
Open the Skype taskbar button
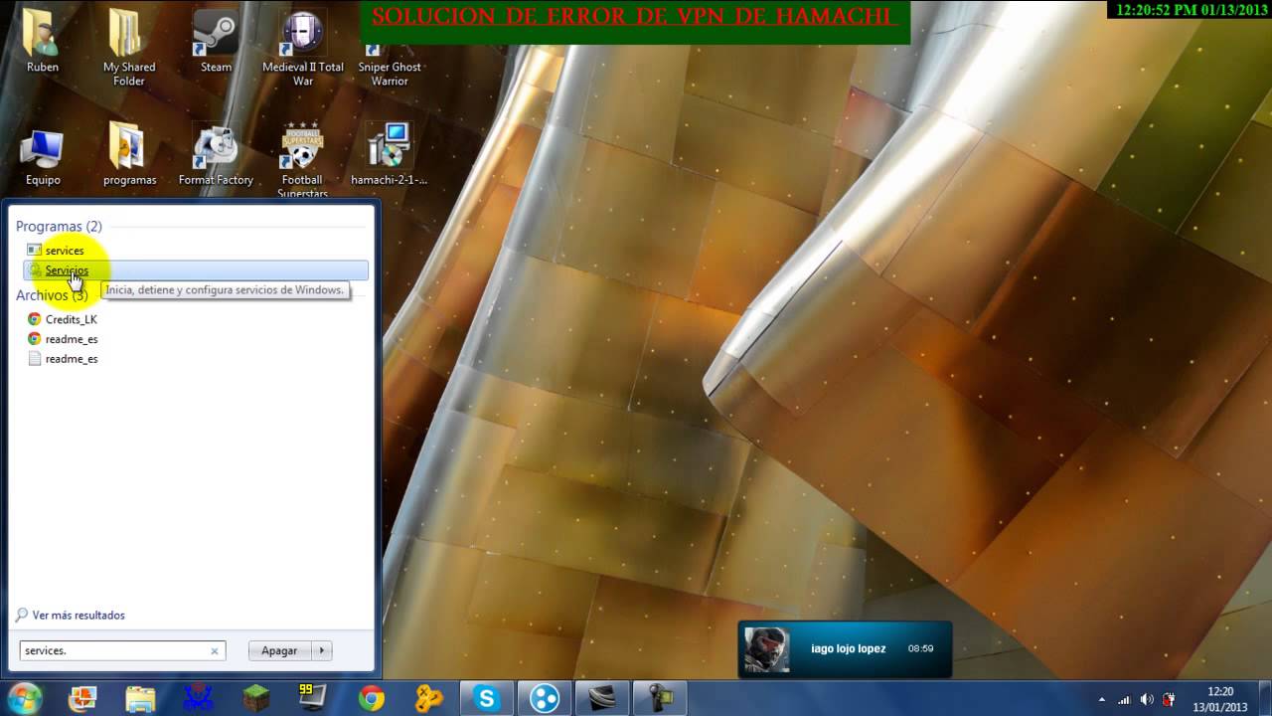[487, 698]
